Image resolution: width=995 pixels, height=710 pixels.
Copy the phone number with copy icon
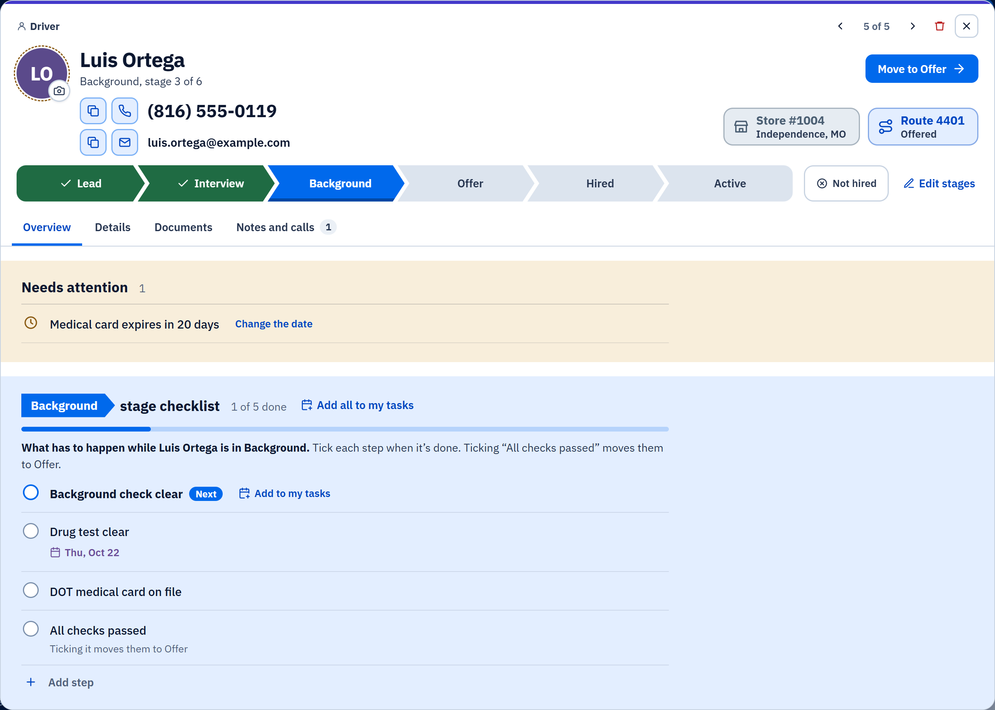coord(93,111)
